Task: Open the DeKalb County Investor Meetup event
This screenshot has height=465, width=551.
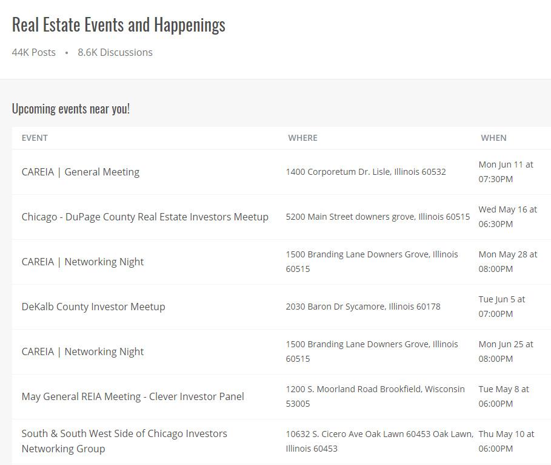Action: click(93, 307)
